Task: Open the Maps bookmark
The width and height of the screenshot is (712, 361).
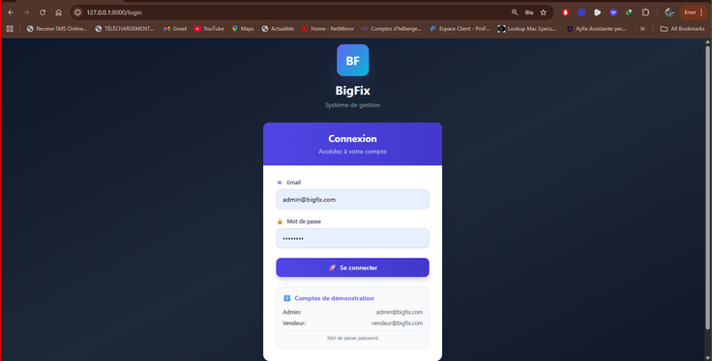Action: pos(243,29)
